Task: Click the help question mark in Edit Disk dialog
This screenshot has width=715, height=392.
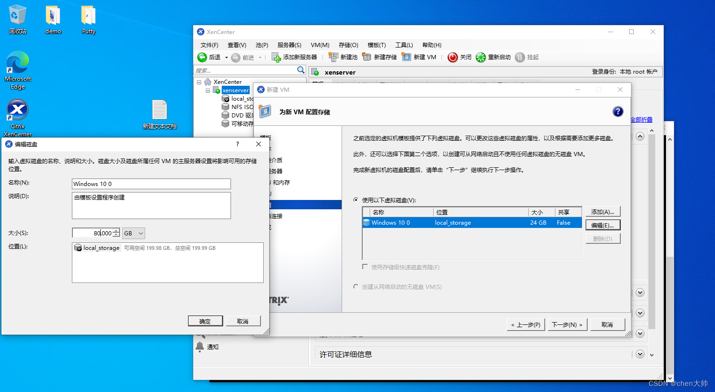Action: (x=238, y=144)
